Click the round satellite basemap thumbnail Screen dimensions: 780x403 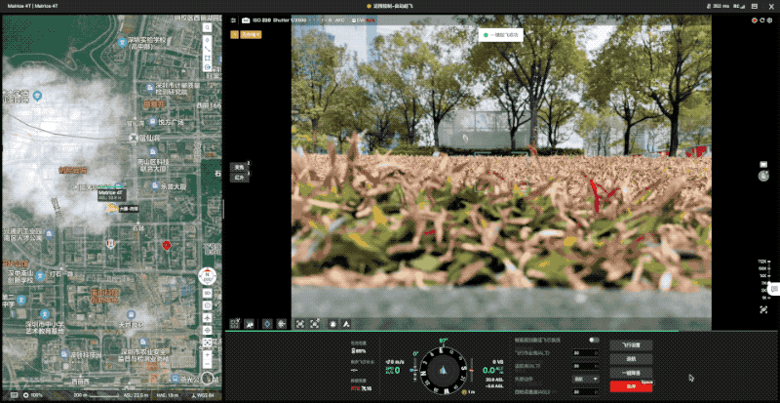208,379
